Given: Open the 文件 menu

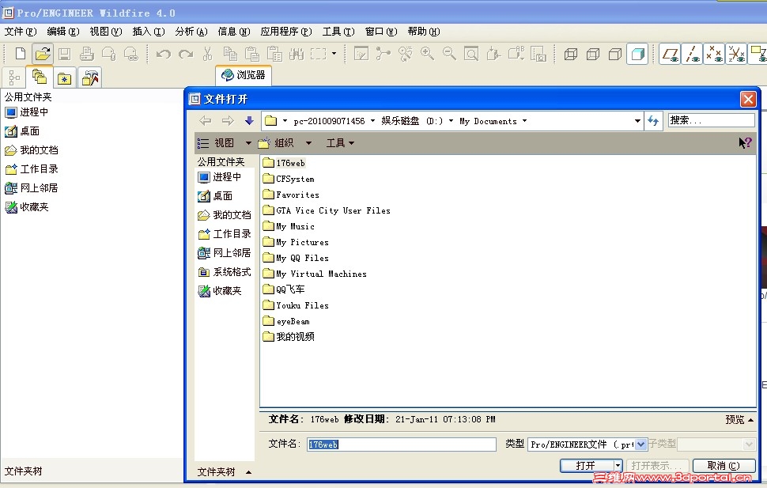Looking at the screenshot, I should (21, 32).
